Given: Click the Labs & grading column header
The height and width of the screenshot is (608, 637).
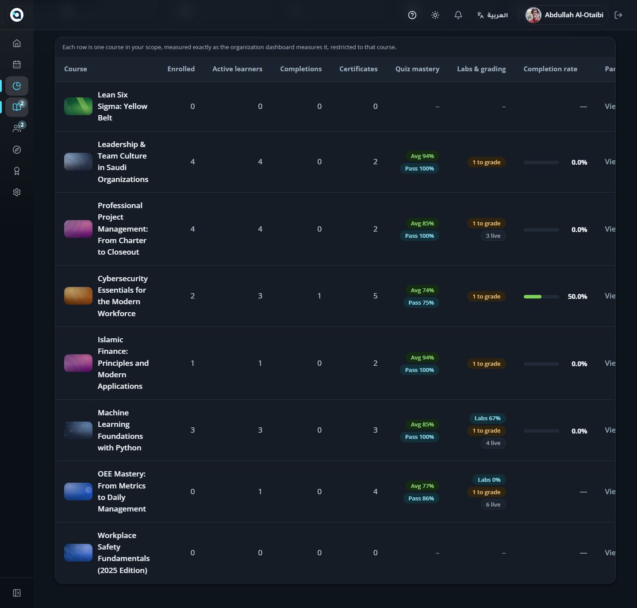Looking at the screenshot, I should [481, 69].
